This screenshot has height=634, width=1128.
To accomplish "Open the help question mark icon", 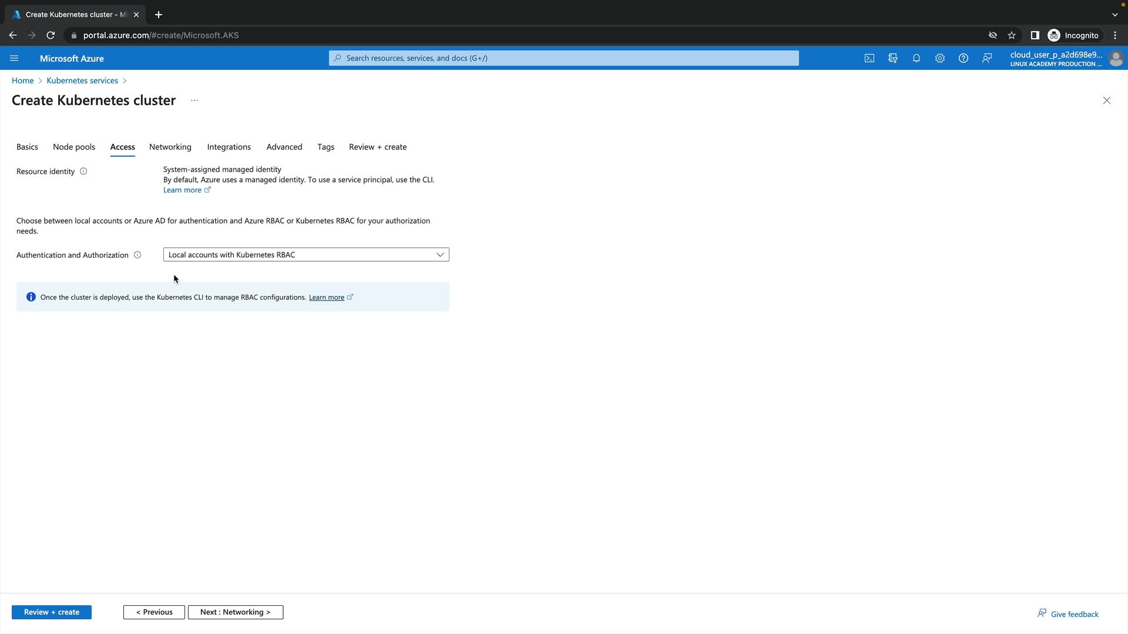I will pos(963,58).
